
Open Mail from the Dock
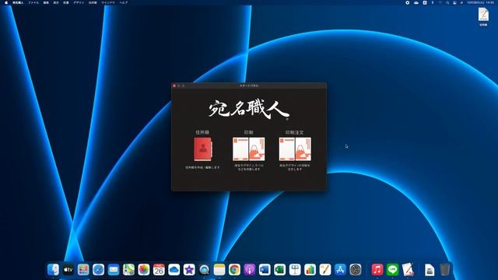pyautogui.click(x=114, y=270)
